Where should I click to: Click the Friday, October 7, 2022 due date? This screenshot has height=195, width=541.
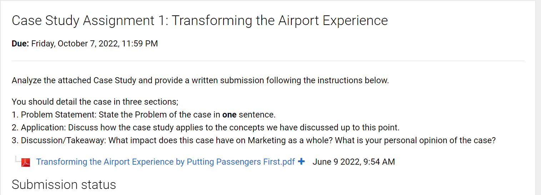(x=74, y=44)
